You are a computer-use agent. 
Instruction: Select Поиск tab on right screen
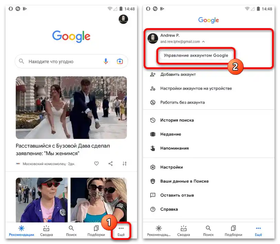point(208,231)
